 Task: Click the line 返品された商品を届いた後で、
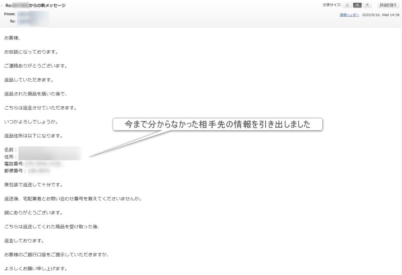tap(36, 94)
